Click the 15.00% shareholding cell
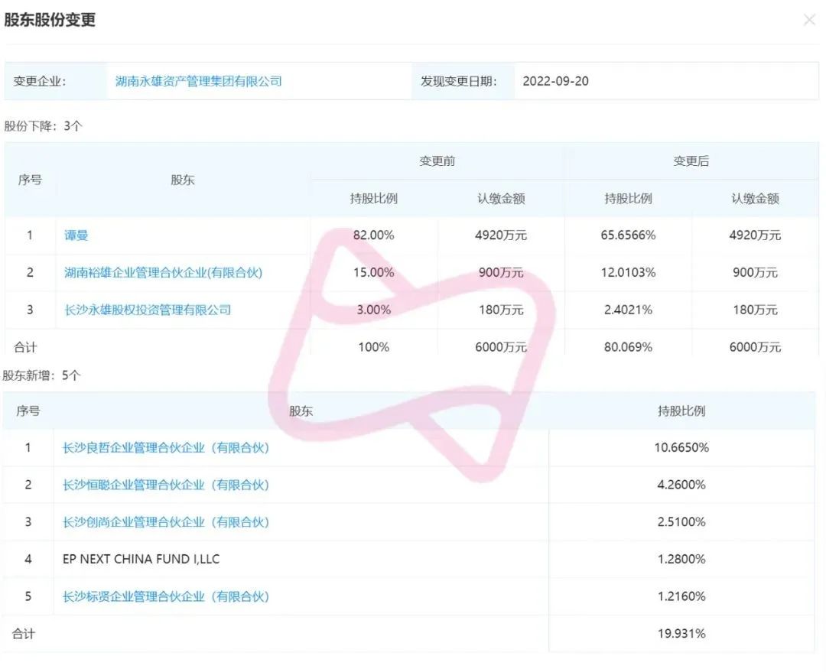This screenshot has width=826, height=672. click(x=373, y=273)
